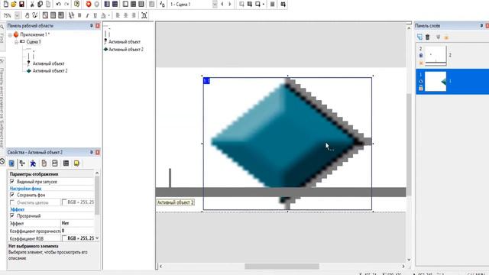Open the Runtime options properties tab
Image resolution: width=489 pixels, height=275 pixels.
(x=44, y=163)
